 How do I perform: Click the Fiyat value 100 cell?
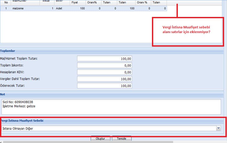point(78,8)
